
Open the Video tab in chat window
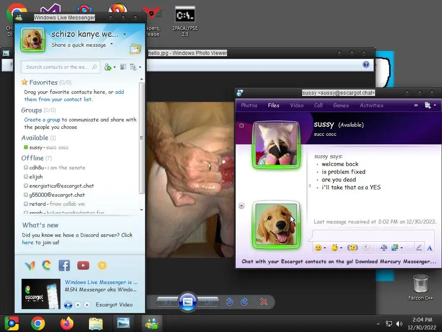tap(297, 105)
